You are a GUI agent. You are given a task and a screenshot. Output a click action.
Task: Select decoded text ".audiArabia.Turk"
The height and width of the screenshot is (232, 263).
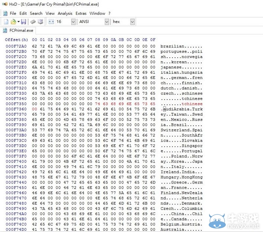click(181, 109)
